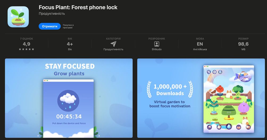Screen dimensions: 267x140
Task: Click the 4+ age rating
Action: pos(70,44)
